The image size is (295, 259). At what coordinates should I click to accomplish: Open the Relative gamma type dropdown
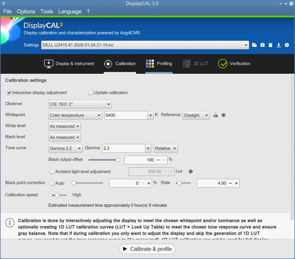(x=165, y=148)
